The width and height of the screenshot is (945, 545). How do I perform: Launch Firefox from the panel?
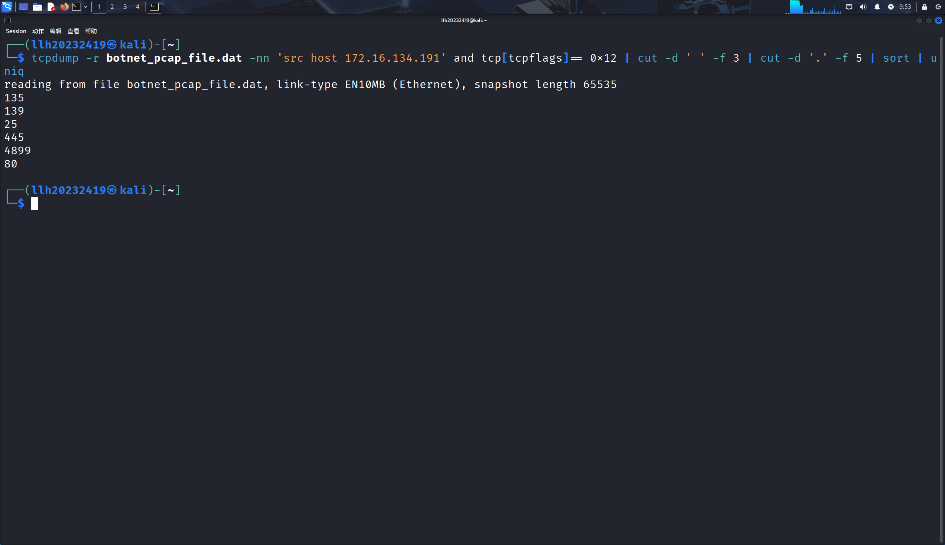click(64, 6)
